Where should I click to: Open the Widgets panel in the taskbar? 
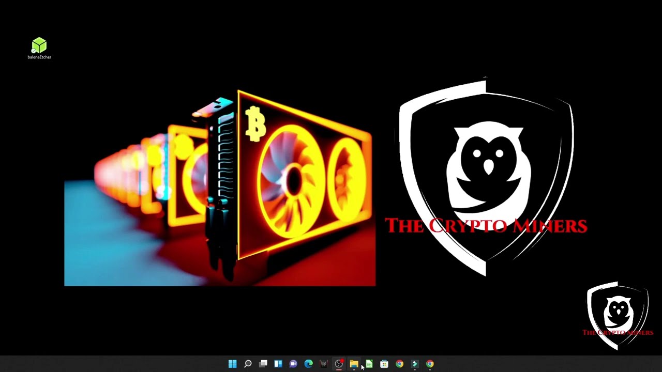click(278, 364)
